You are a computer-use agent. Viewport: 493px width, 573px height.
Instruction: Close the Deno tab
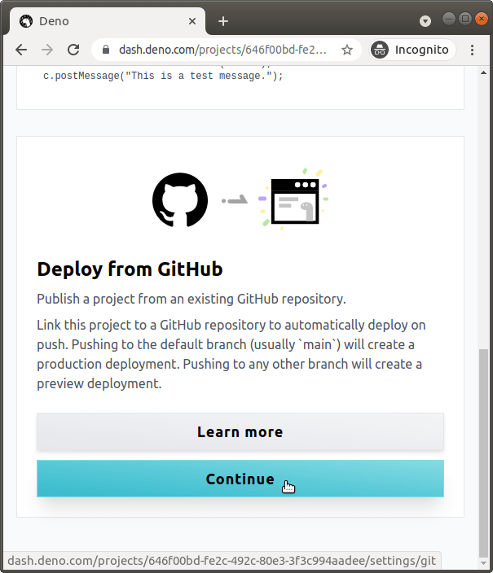192,21
